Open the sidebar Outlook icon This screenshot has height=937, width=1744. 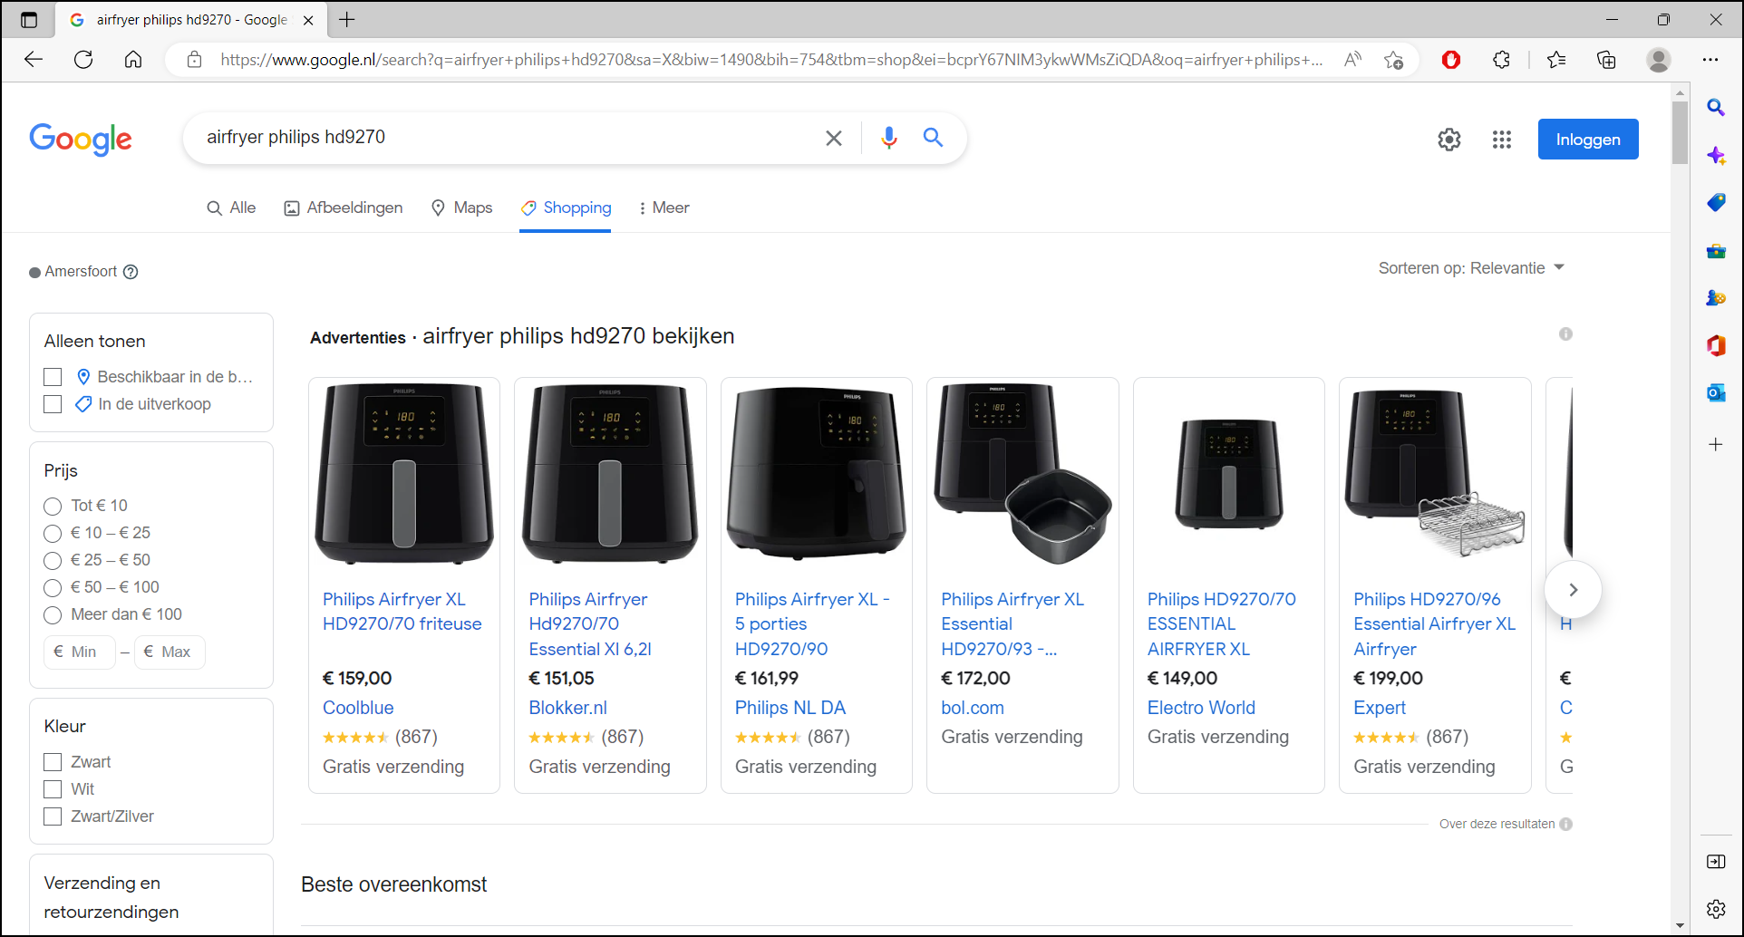coord(1716,392)
